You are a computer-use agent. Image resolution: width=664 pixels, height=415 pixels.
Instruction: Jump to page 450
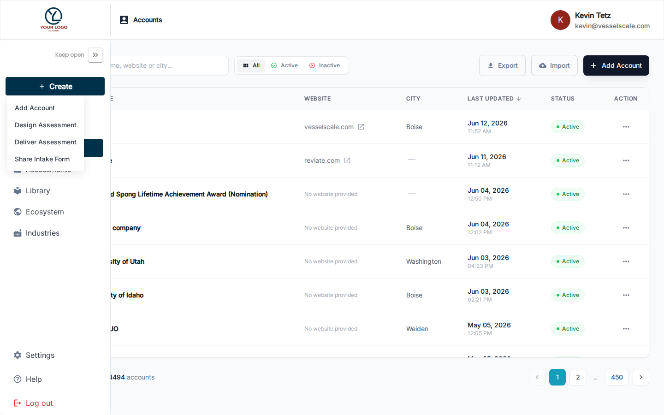617,377
